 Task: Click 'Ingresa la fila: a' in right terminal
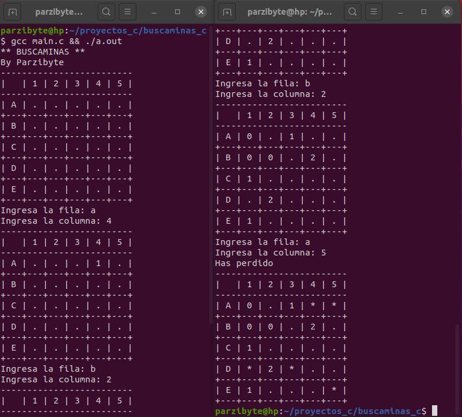point(263,242)
